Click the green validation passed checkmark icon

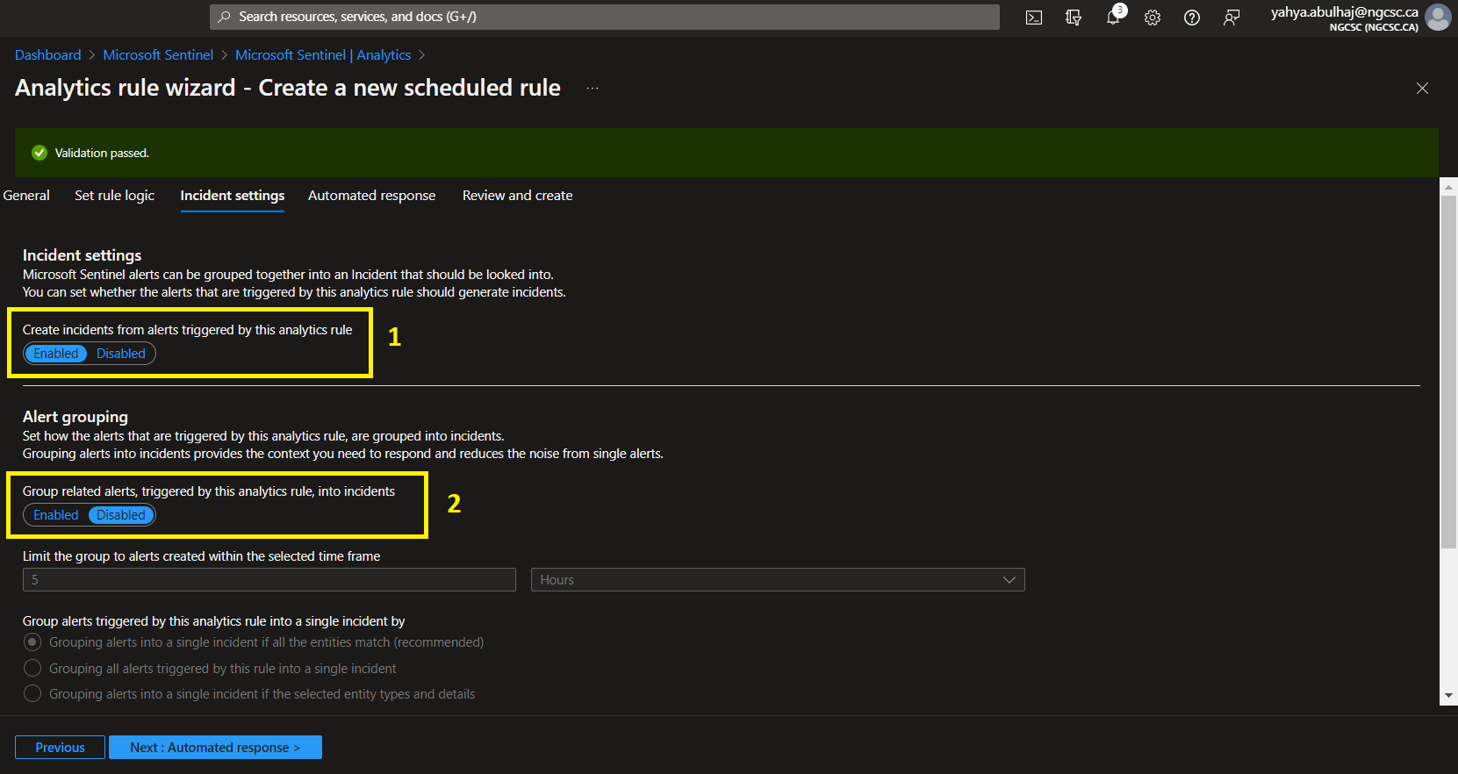(x=40, y=153)
